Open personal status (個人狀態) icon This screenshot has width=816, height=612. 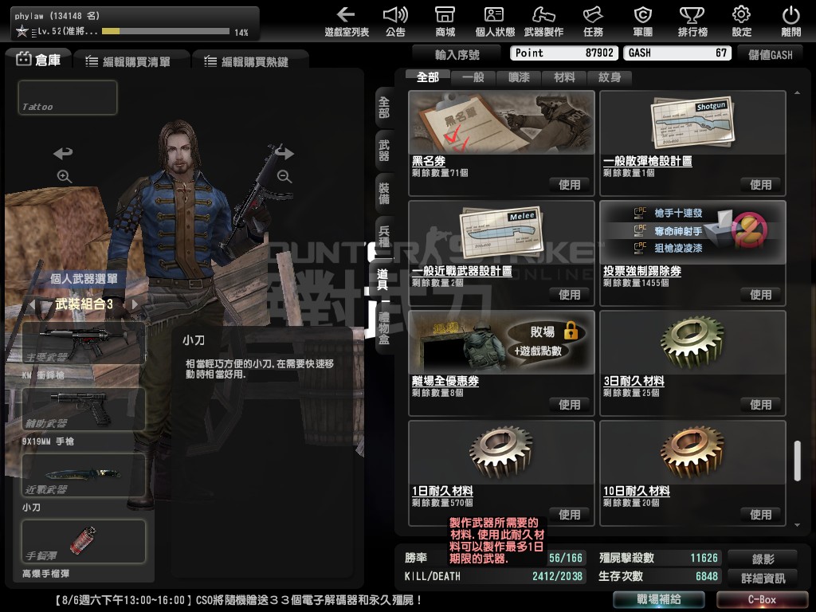(494, 22)
